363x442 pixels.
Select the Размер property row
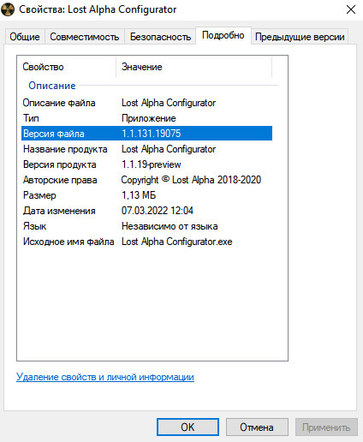[147, 195]
